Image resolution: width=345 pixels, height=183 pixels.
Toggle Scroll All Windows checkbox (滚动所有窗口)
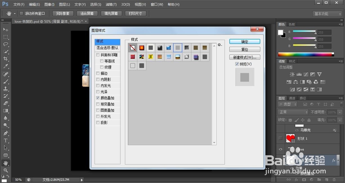21,14
